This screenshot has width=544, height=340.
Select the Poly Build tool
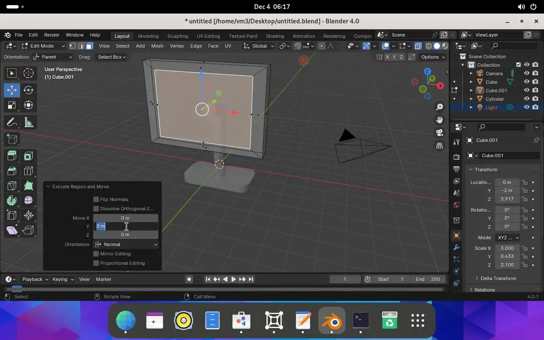coord(28,186)
